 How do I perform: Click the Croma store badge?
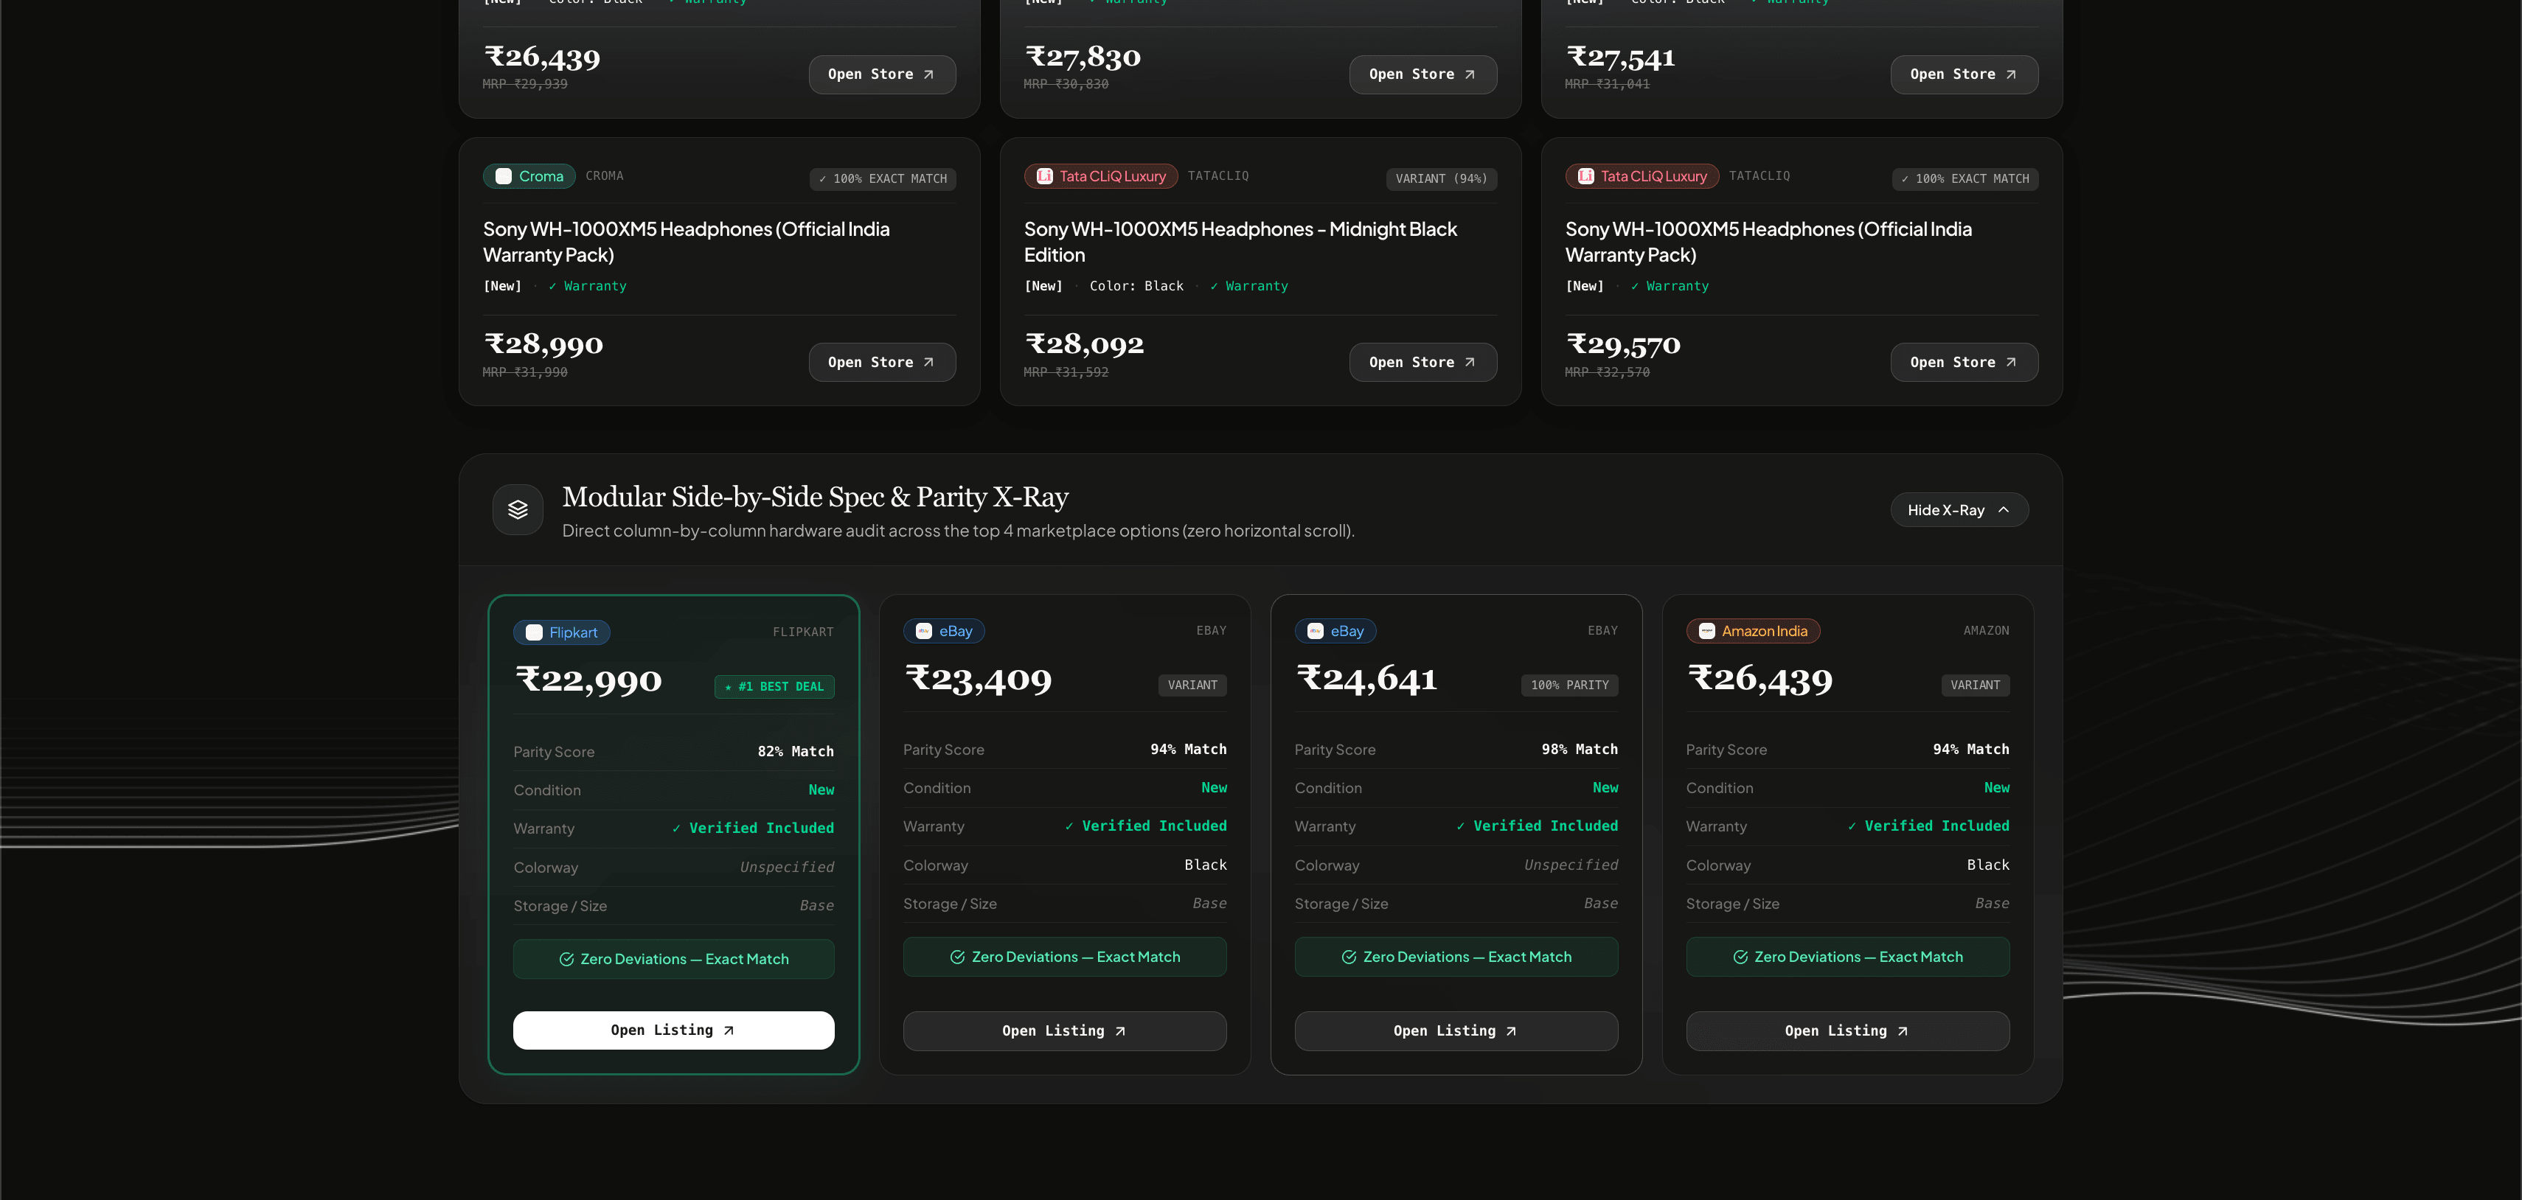529,176
